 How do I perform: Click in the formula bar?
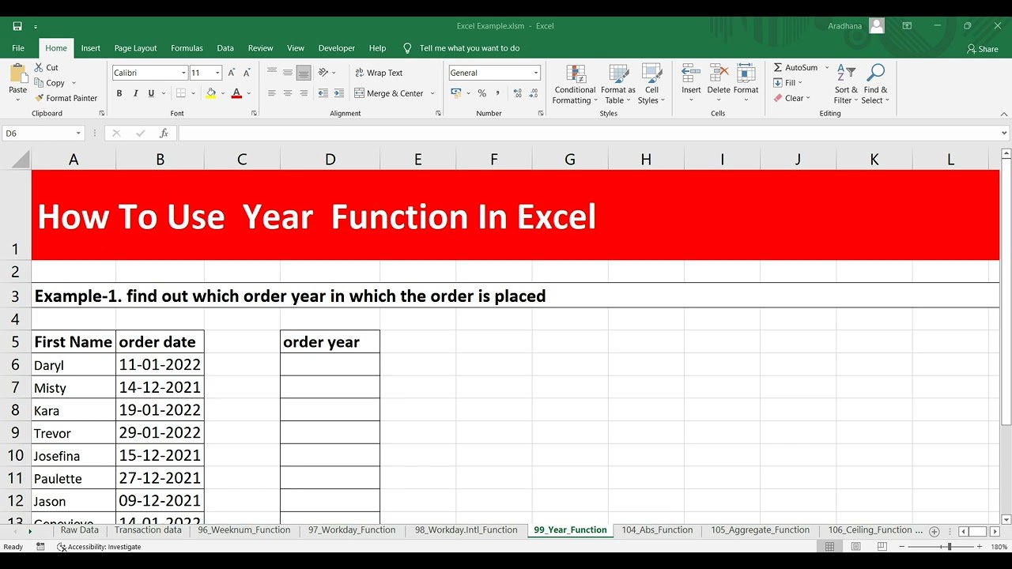pyautogui.click(x=589, y=134)
